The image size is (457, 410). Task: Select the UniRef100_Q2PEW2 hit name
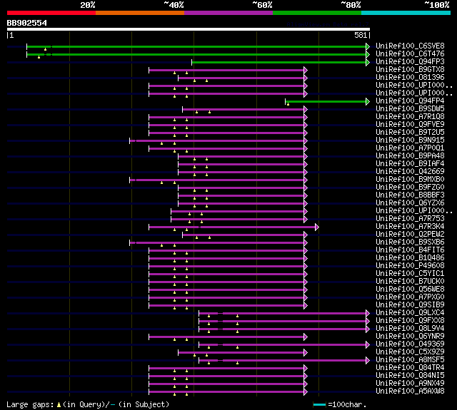pyautogui.click(x=410, y=235)
